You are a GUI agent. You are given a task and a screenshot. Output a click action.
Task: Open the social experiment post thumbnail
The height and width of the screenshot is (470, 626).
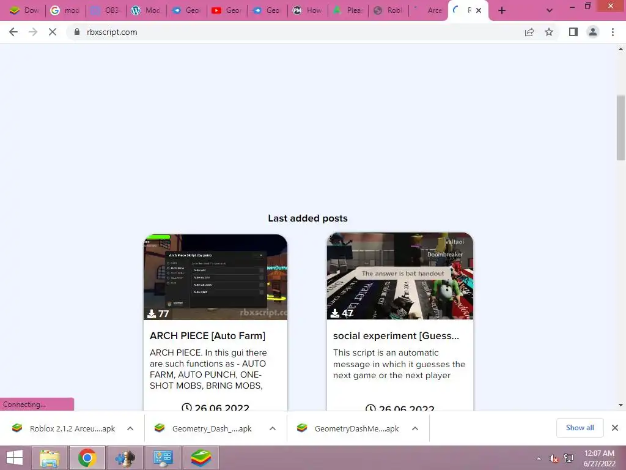click(x=400, y=276)
